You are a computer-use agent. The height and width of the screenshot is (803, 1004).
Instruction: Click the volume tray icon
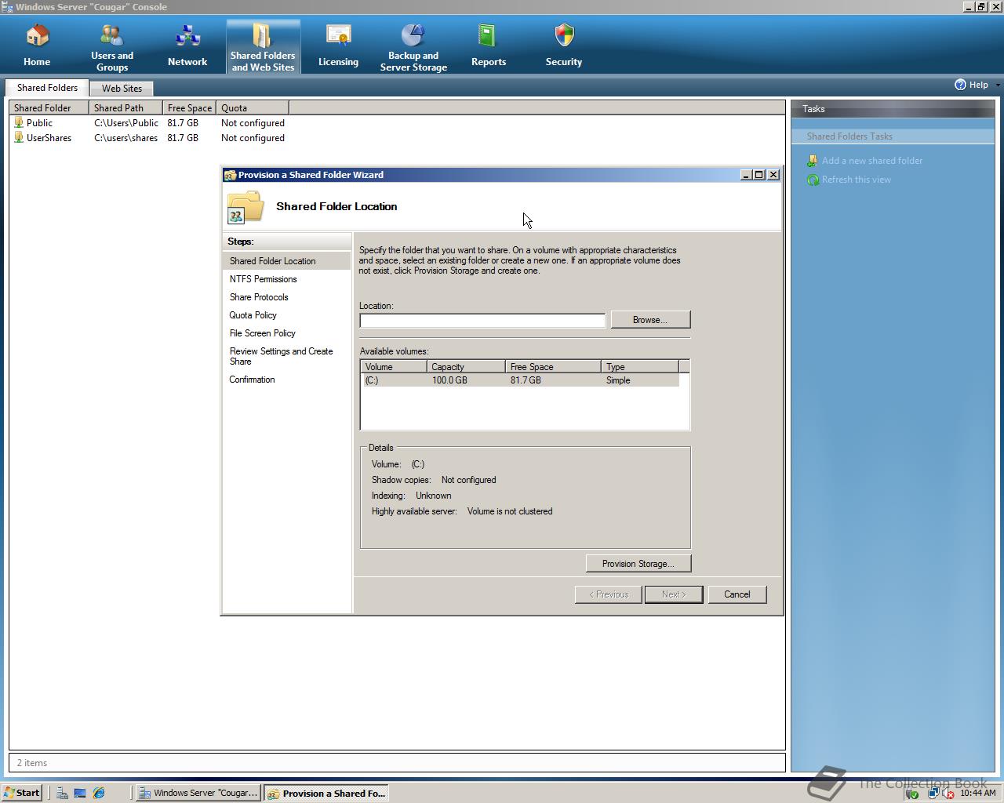pyautogui.click(x=948, y=793)
